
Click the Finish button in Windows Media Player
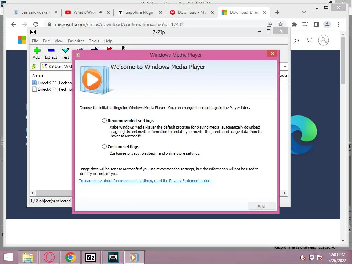(x=262, y=206)
